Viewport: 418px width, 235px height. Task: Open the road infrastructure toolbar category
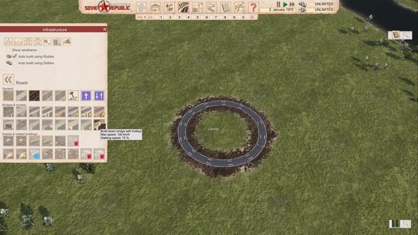pos(183,7)
